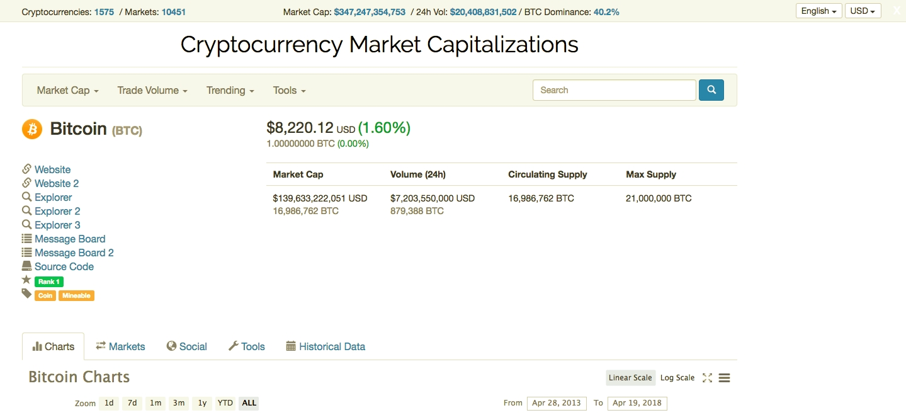Set chart zoom to 7d
906x415 pixels.
(132, 403)
